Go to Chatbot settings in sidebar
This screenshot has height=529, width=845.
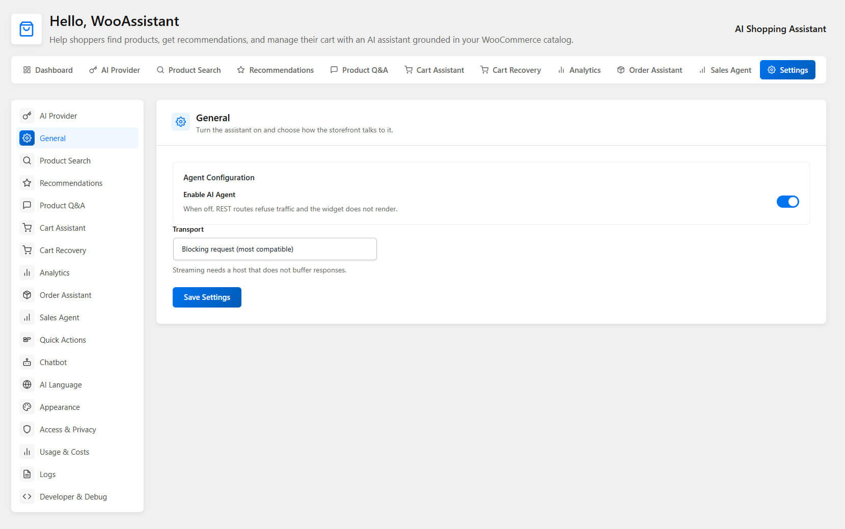(x=78, y=362)
